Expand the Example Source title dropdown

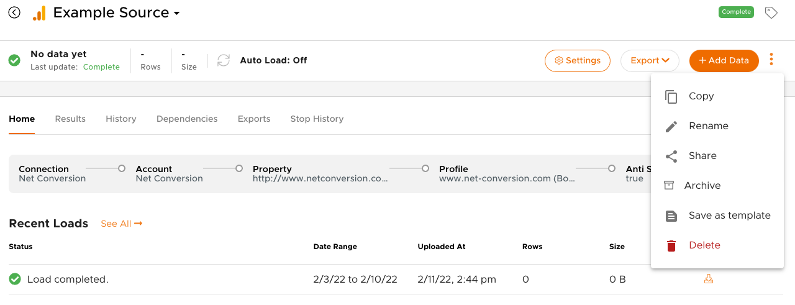(x=177, y=13)
